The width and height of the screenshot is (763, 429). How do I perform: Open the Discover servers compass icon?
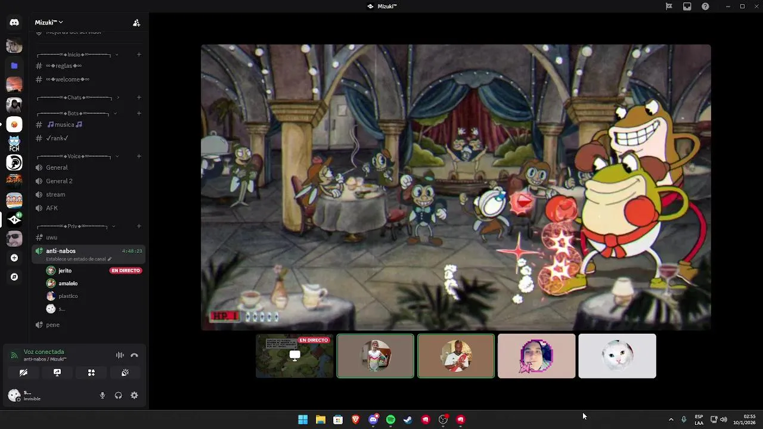click(14, 277)
